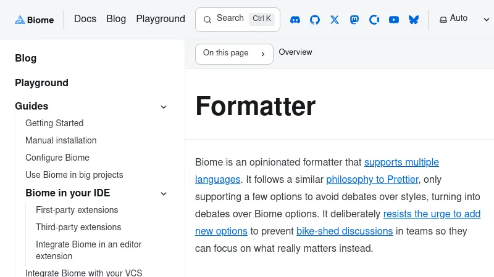This screenshot has width=494, height=277.
Task: Click the Biome logo in the header
Action: tap(35, 20)
